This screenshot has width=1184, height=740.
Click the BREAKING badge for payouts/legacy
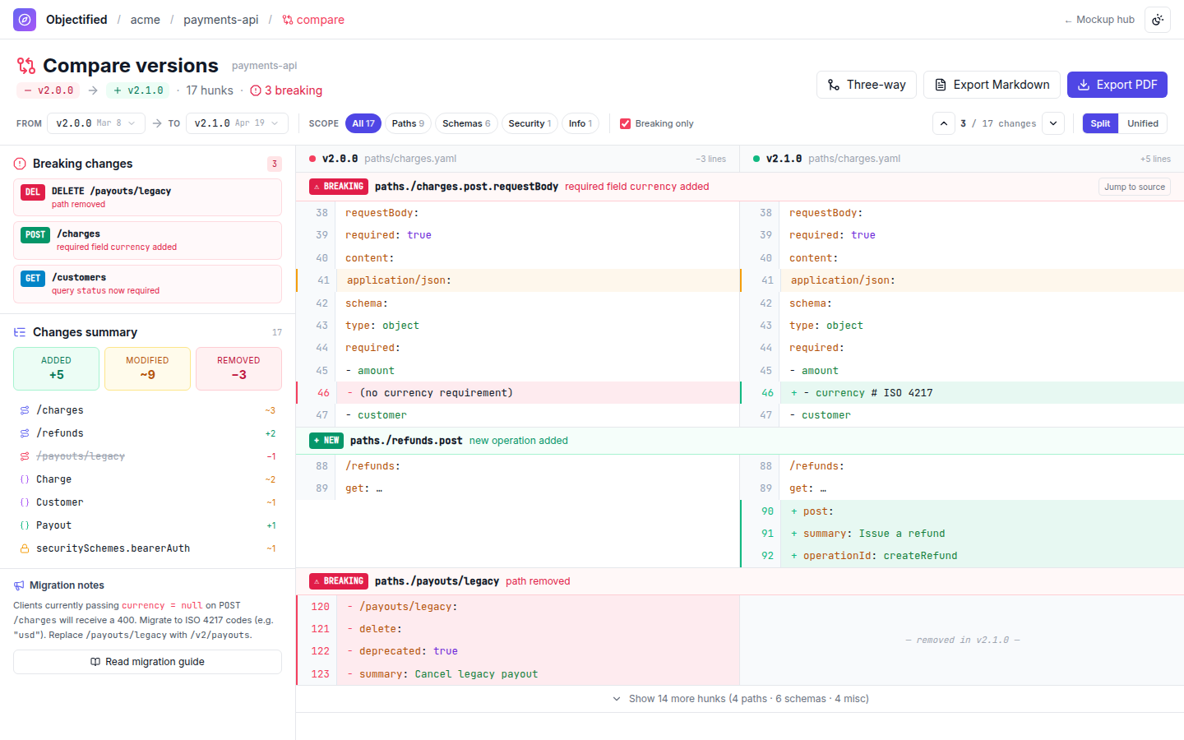coord(339,581)
